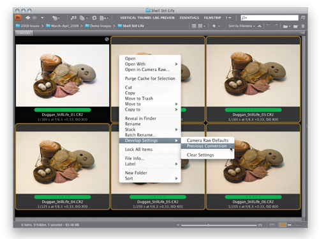Click thumbnail size slider at bottom
The height and width of the screenshot is (239, 319).
click(219, 225)
